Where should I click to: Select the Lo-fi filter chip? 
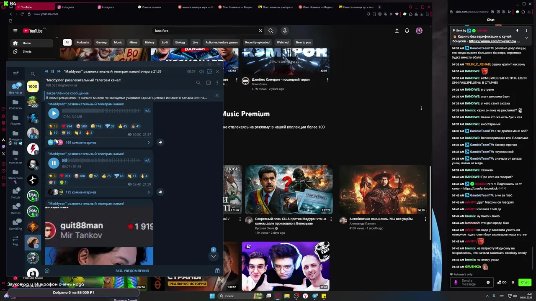165,42
